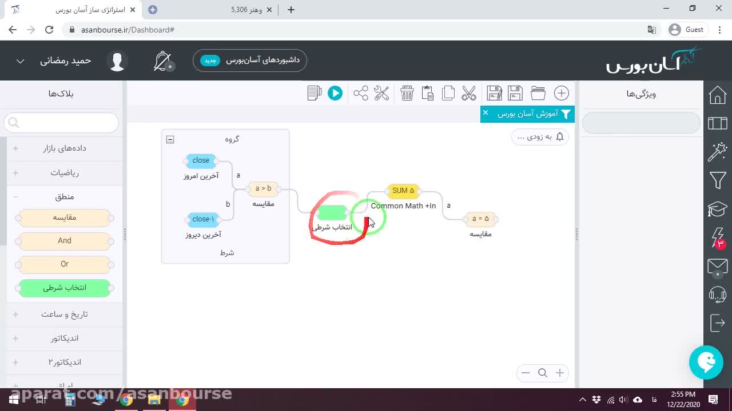This screenshot has width=732, height=411.
Task: Add new item with plus circle icon
Action: pyautogui.click(x=562, y=93)
